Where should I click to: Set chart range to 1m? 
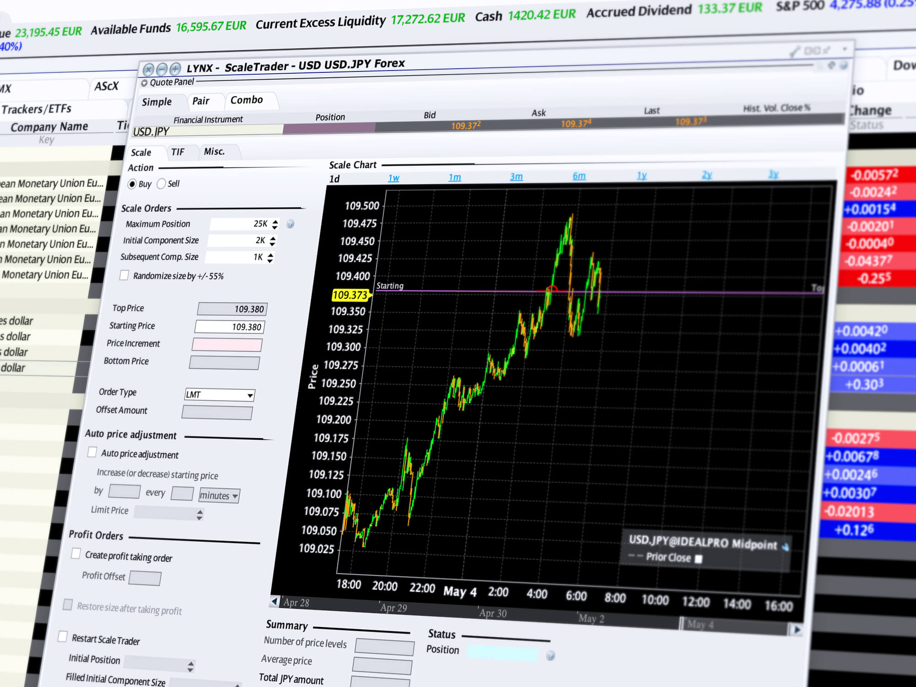point(455,177)
